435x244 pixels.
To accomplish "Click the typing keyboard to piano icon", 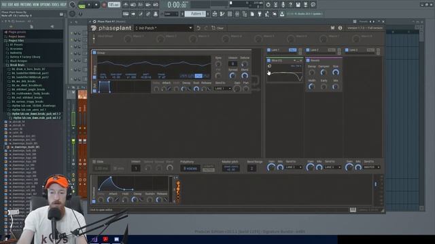I will click(x=126, y=14).
